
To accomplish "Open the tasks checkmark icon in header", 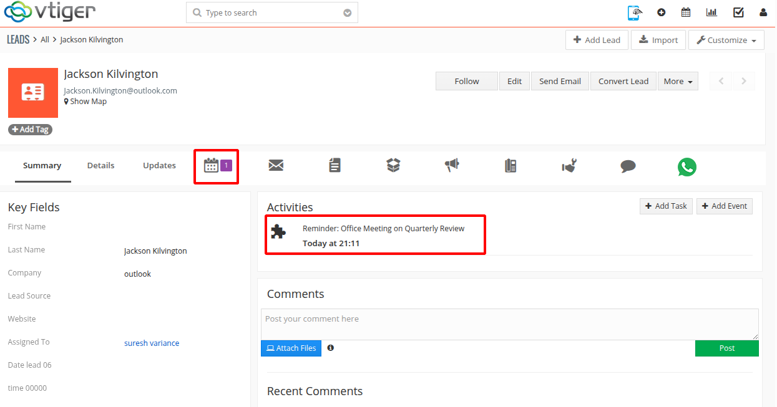I will 738,12.
